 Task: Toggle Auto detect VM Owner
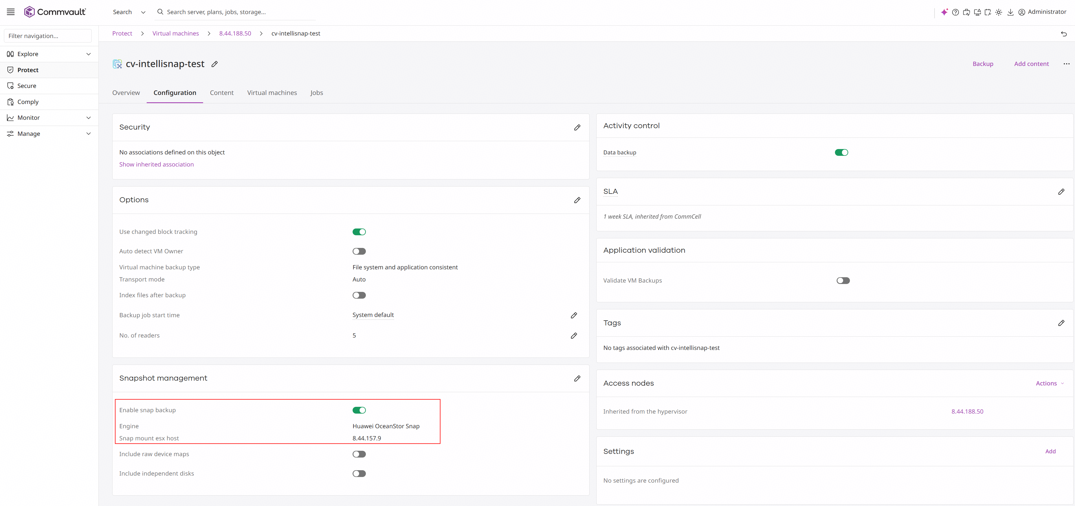point(359,251)
